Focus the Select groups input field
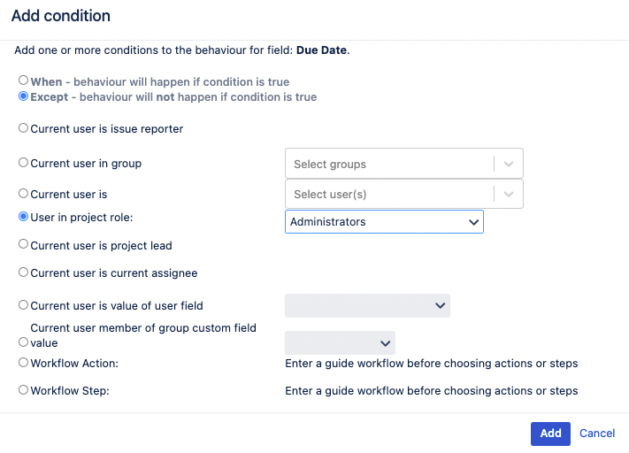 (x=389, y=164)
